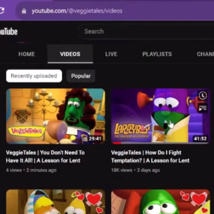This screenshot has height=214, width=214.
Task: Click the 29:41 duration badge
Action: click(95, 139)
